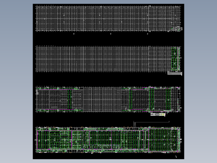
Task: Click the left hatched section of the third plan
Action: [60, 99]
